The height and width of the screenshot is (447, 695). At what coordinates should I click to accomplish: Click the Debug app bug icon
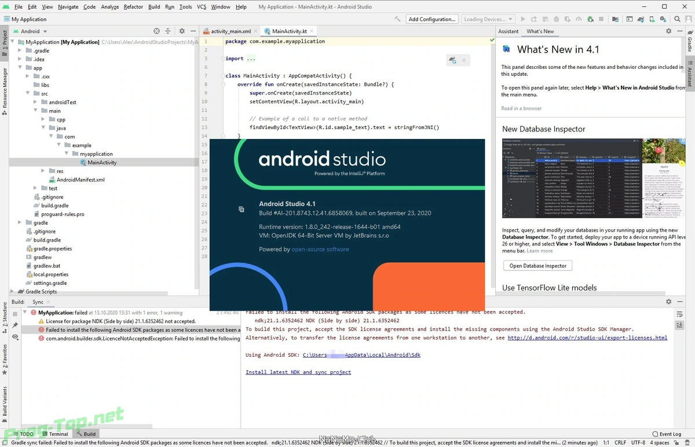[x=556, y=19]
